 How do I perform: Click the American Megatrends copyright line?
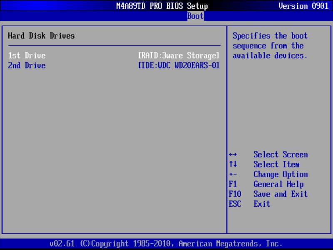(166, 243)
